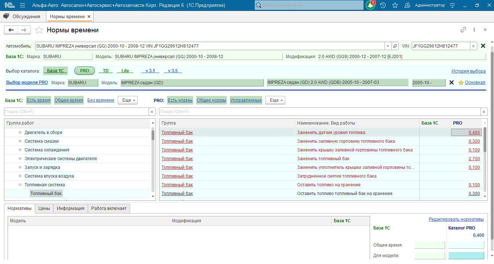Close the Нормы времени form via X

(485, 30)
